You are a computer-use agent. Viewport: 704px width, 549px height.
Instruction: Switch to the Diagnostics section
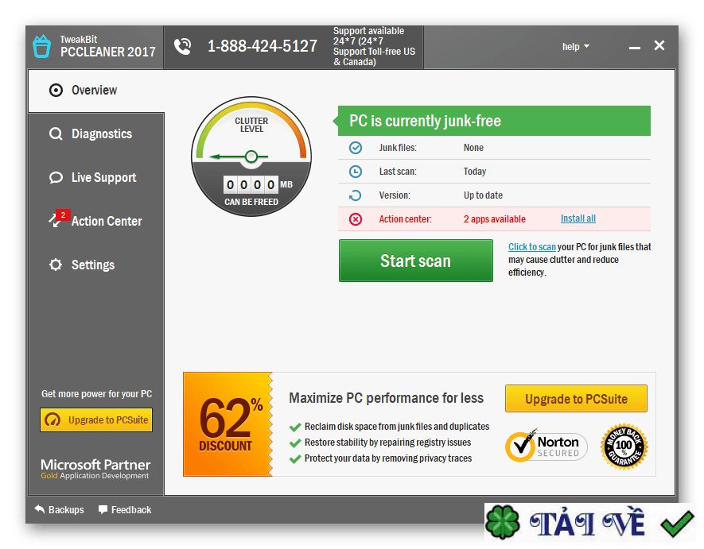pos(96,133)
